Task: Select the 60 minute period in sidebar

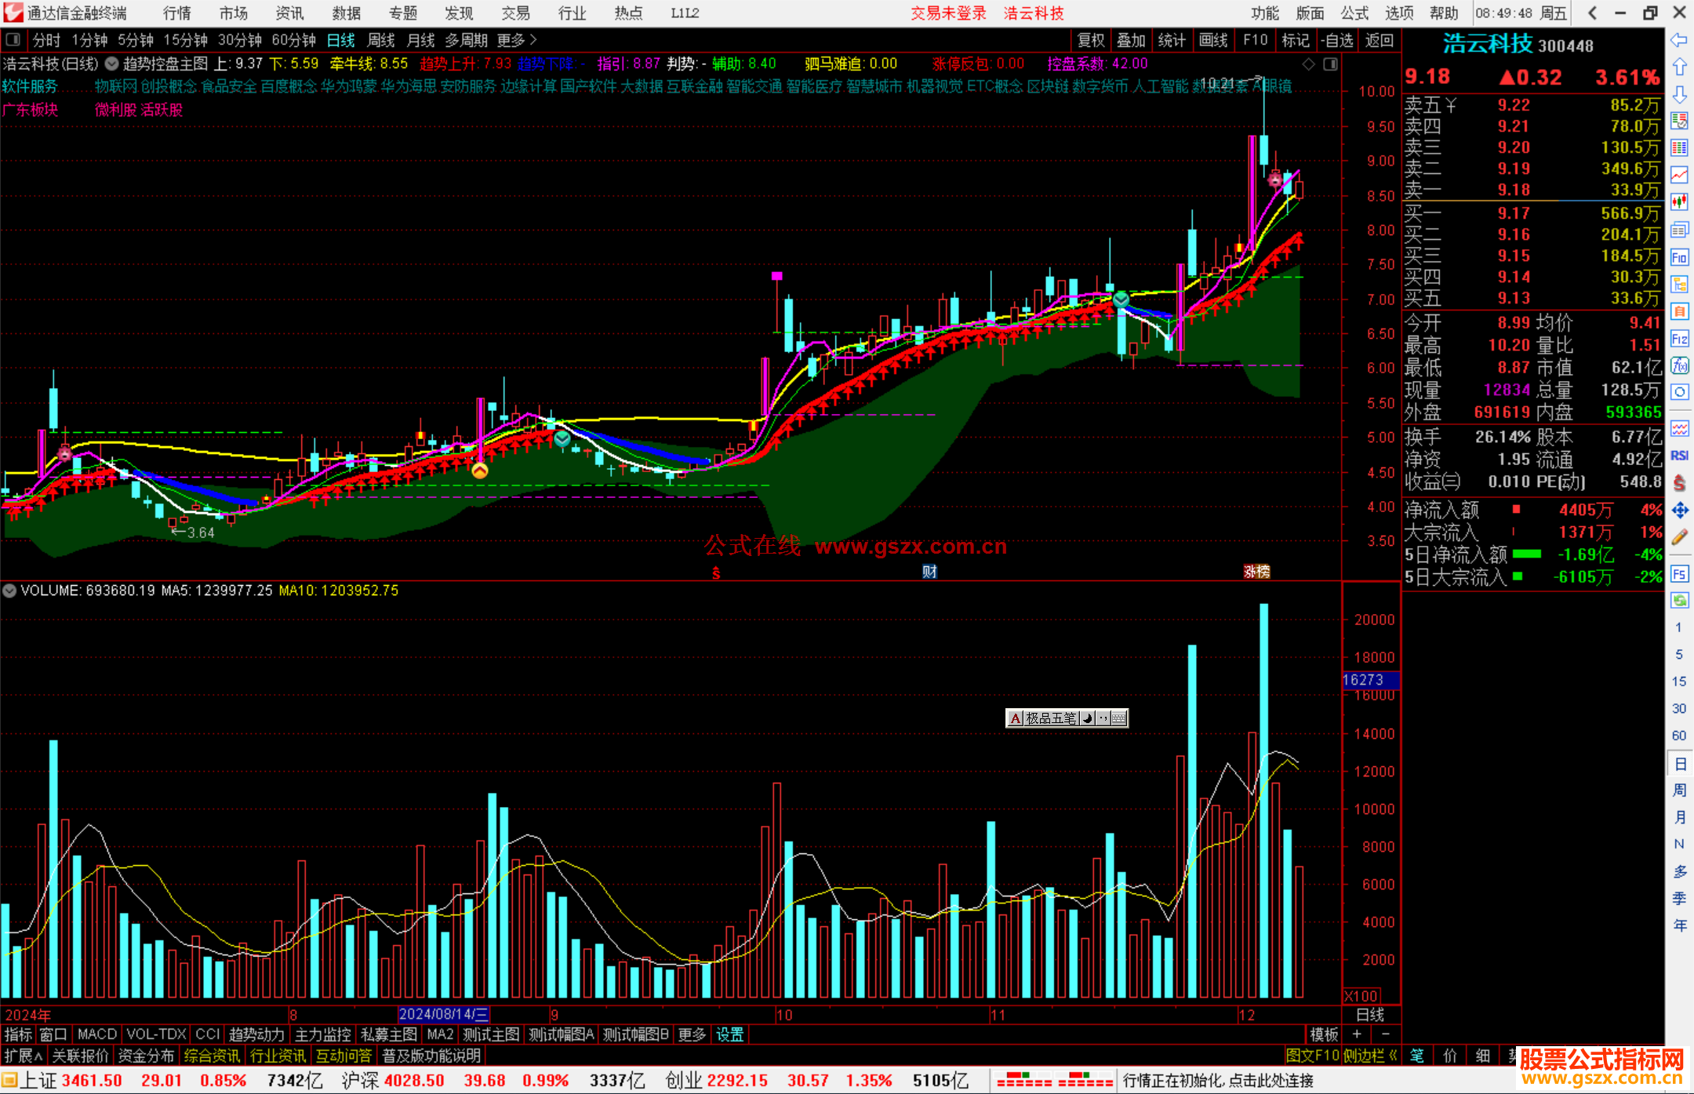Action: (x=1679, y=736)
